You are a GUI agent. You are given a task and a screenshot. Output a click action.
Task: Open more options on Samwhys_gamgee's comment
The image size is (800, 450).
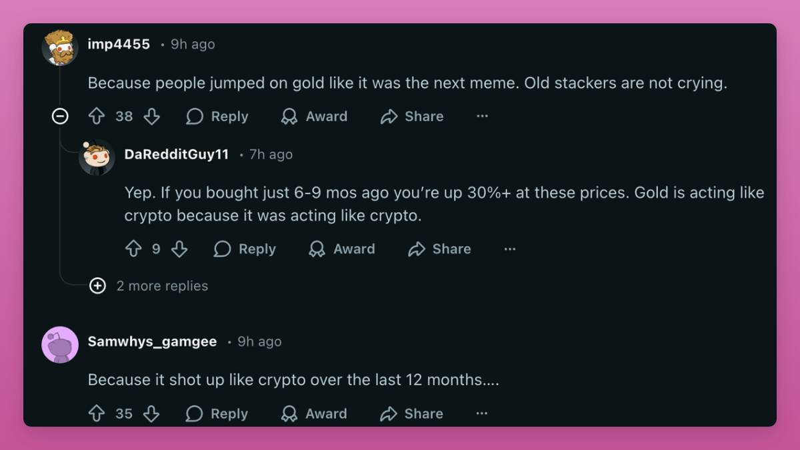482,413
